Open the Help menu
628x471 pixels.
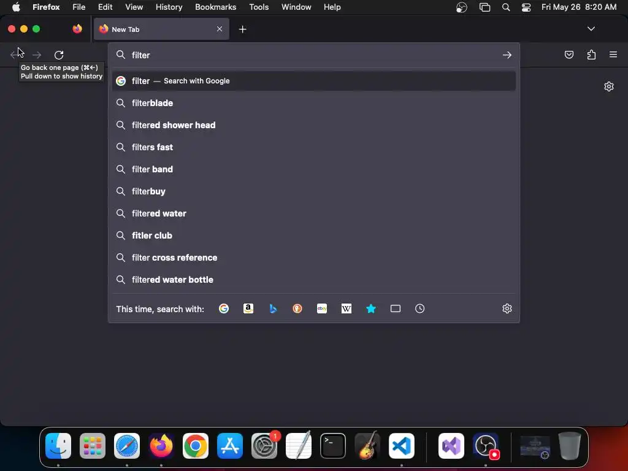tap(332, 7)
